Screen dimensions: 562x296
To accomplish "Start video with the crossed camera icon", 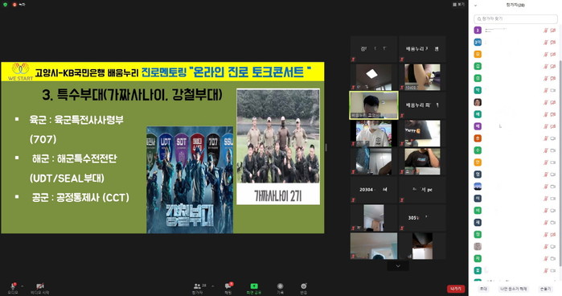I will [x=39, y=286].
